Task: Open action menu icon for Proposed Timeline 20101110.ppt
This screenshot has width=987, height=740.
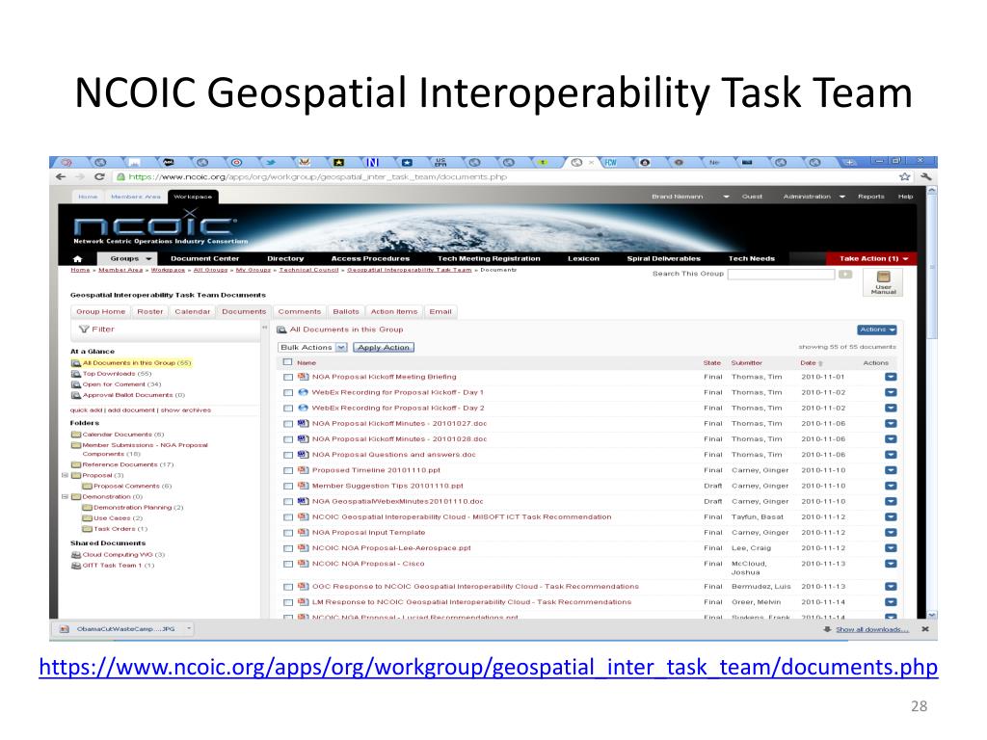Action: tap(891, 470)
